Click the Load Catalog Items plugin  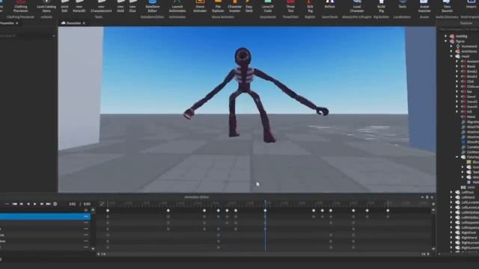click(x=46, y=7)
